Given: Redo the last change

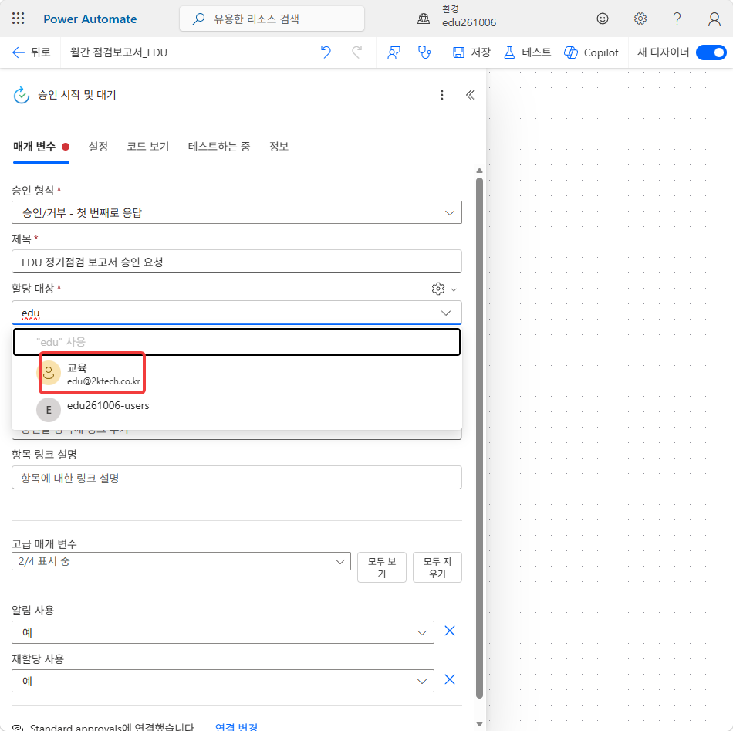Looking at the screenshot, I should pyautogui.click(x=356, y=52).
